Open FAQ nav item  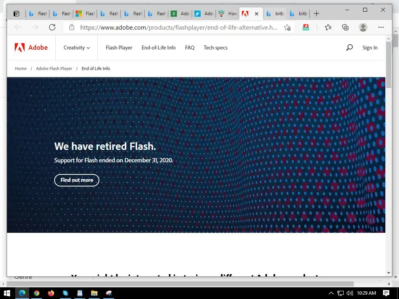click(190, 48)
